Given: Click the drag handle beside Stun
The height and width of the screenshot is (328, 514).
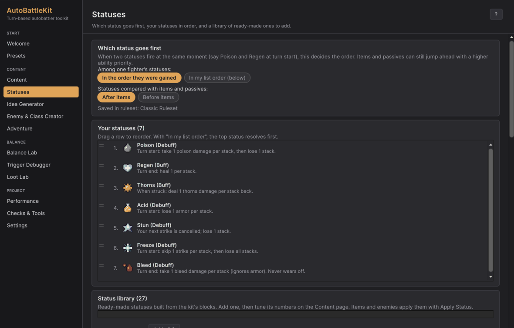Looking at the screenshot, I should pos(101,225).
